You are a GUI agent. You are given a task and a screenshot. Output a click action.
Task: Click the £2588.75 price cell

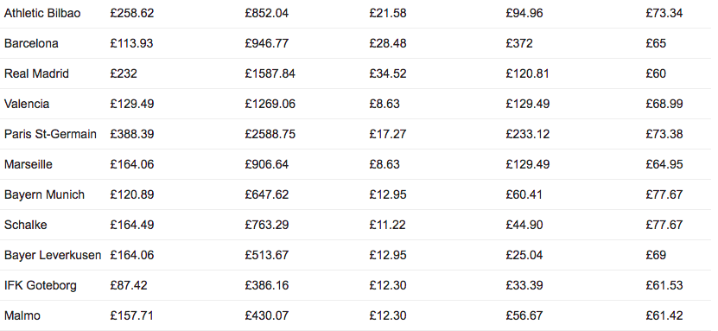click(x=270, y=134)
